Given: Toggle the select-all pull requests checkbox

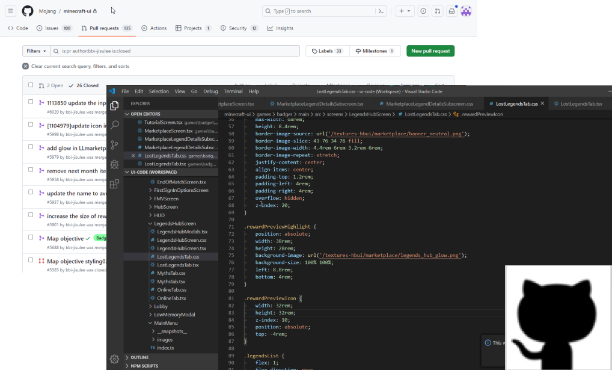Looking at the screenshot, I should point(31,85).
